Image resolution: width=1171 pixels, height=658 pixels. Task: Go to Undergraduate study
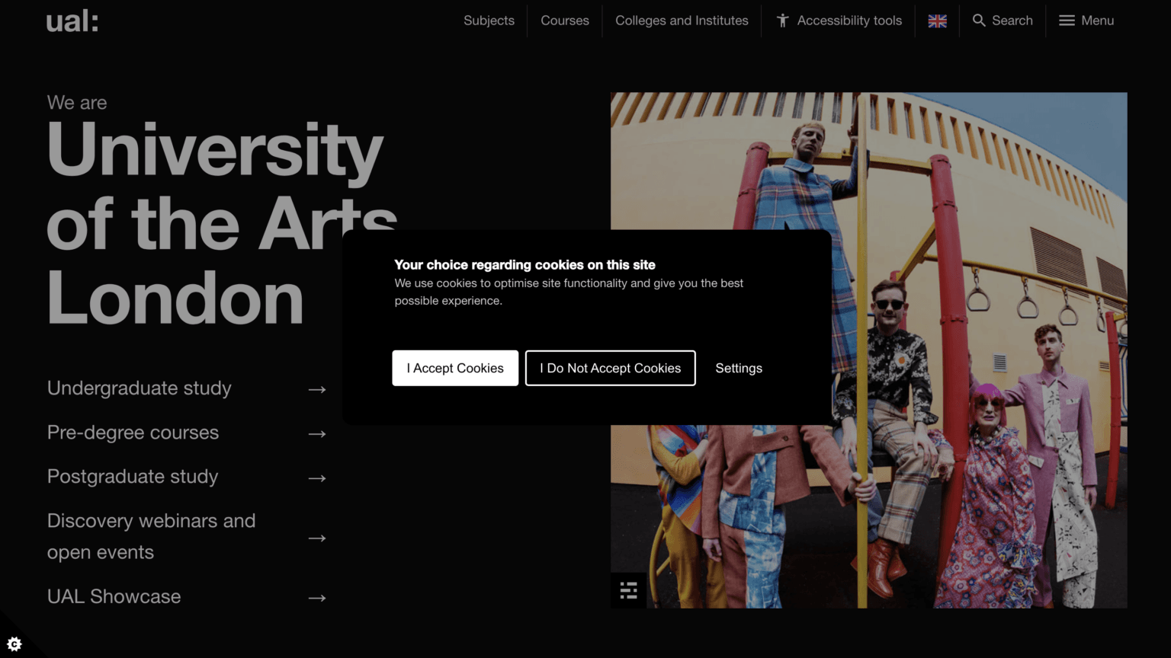tap(140, 388)
